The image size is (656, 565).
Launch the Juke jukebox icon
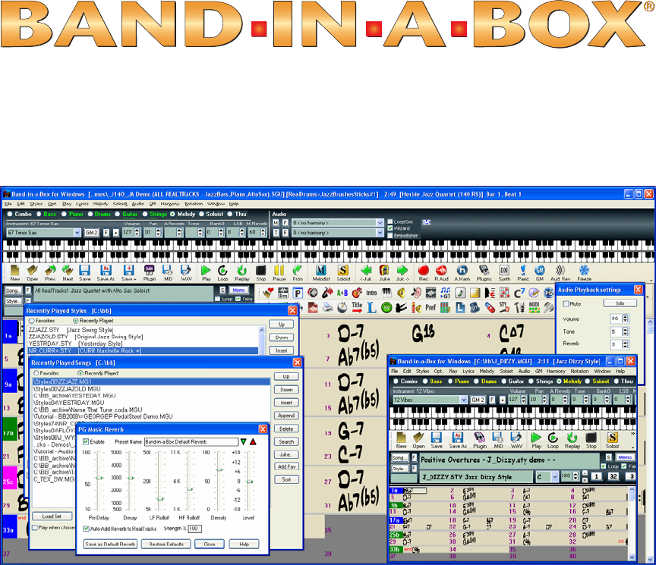pos(384,272)
